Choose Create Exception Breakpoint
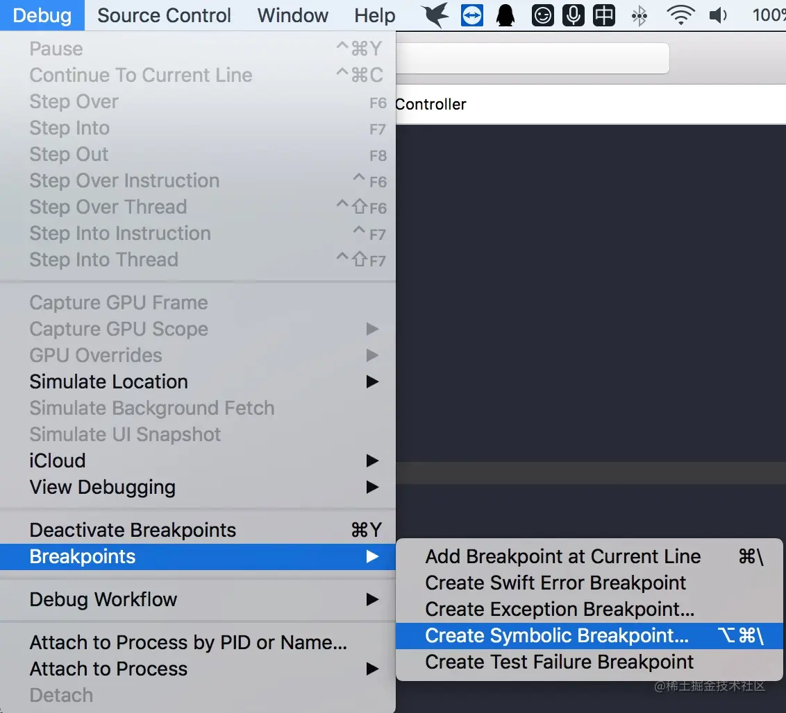 coord(589,610)
